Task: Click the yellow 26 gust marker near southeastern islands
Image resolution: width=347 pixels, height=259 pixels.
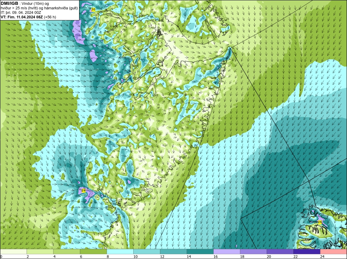Action: [x=320, y=222]
